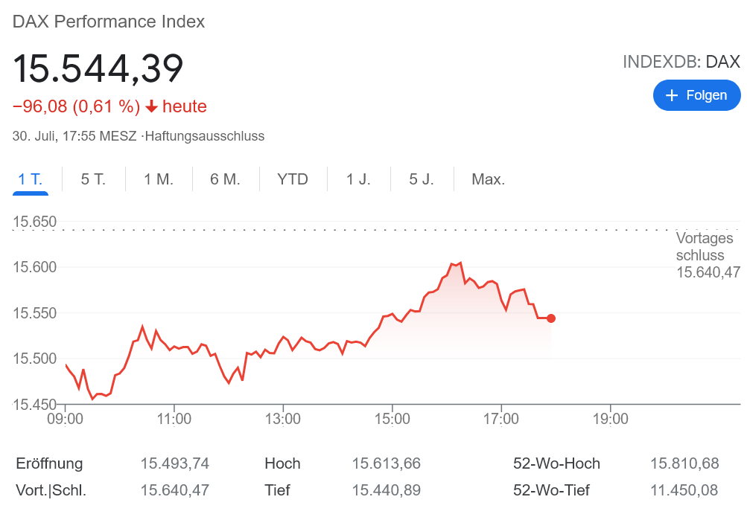
Task: Show the 5 J. chart view
Action: point(422,179)
